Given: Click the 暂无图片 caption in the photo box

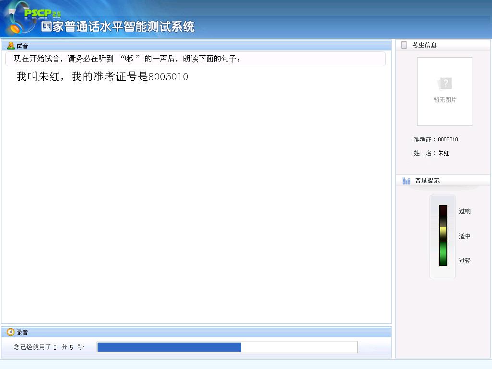Looking at the screenshot, I should 445,100.
